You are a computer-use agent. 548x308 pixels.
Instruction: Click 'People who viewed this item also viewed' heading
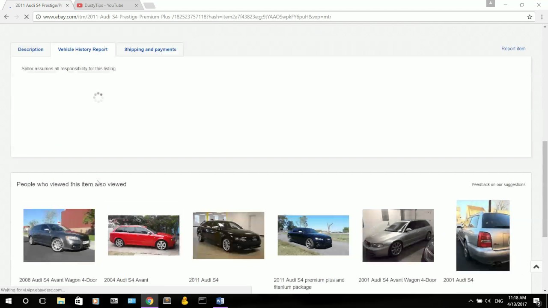tap(71, 184)
